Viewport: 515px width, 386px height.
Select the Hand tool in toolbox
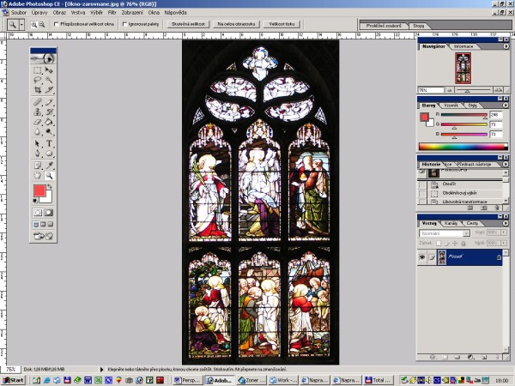click(x=38, y=175)
